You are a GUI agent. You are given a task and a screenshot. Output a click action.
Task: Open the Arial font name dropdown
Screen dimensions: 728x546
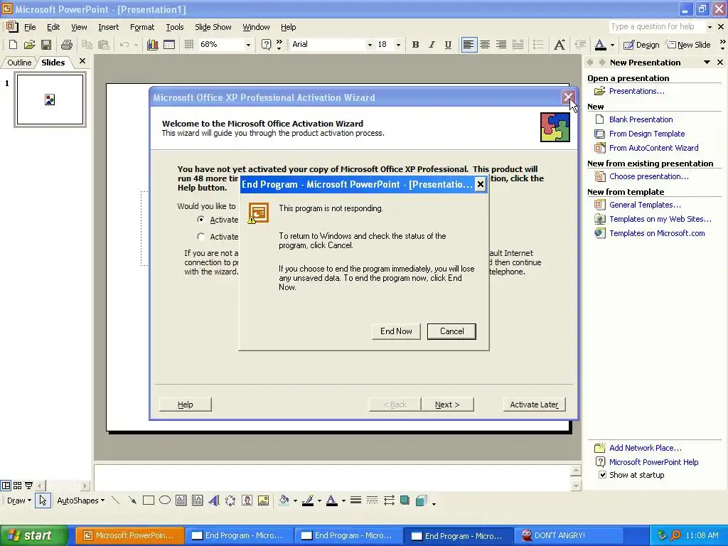point(370,45)
